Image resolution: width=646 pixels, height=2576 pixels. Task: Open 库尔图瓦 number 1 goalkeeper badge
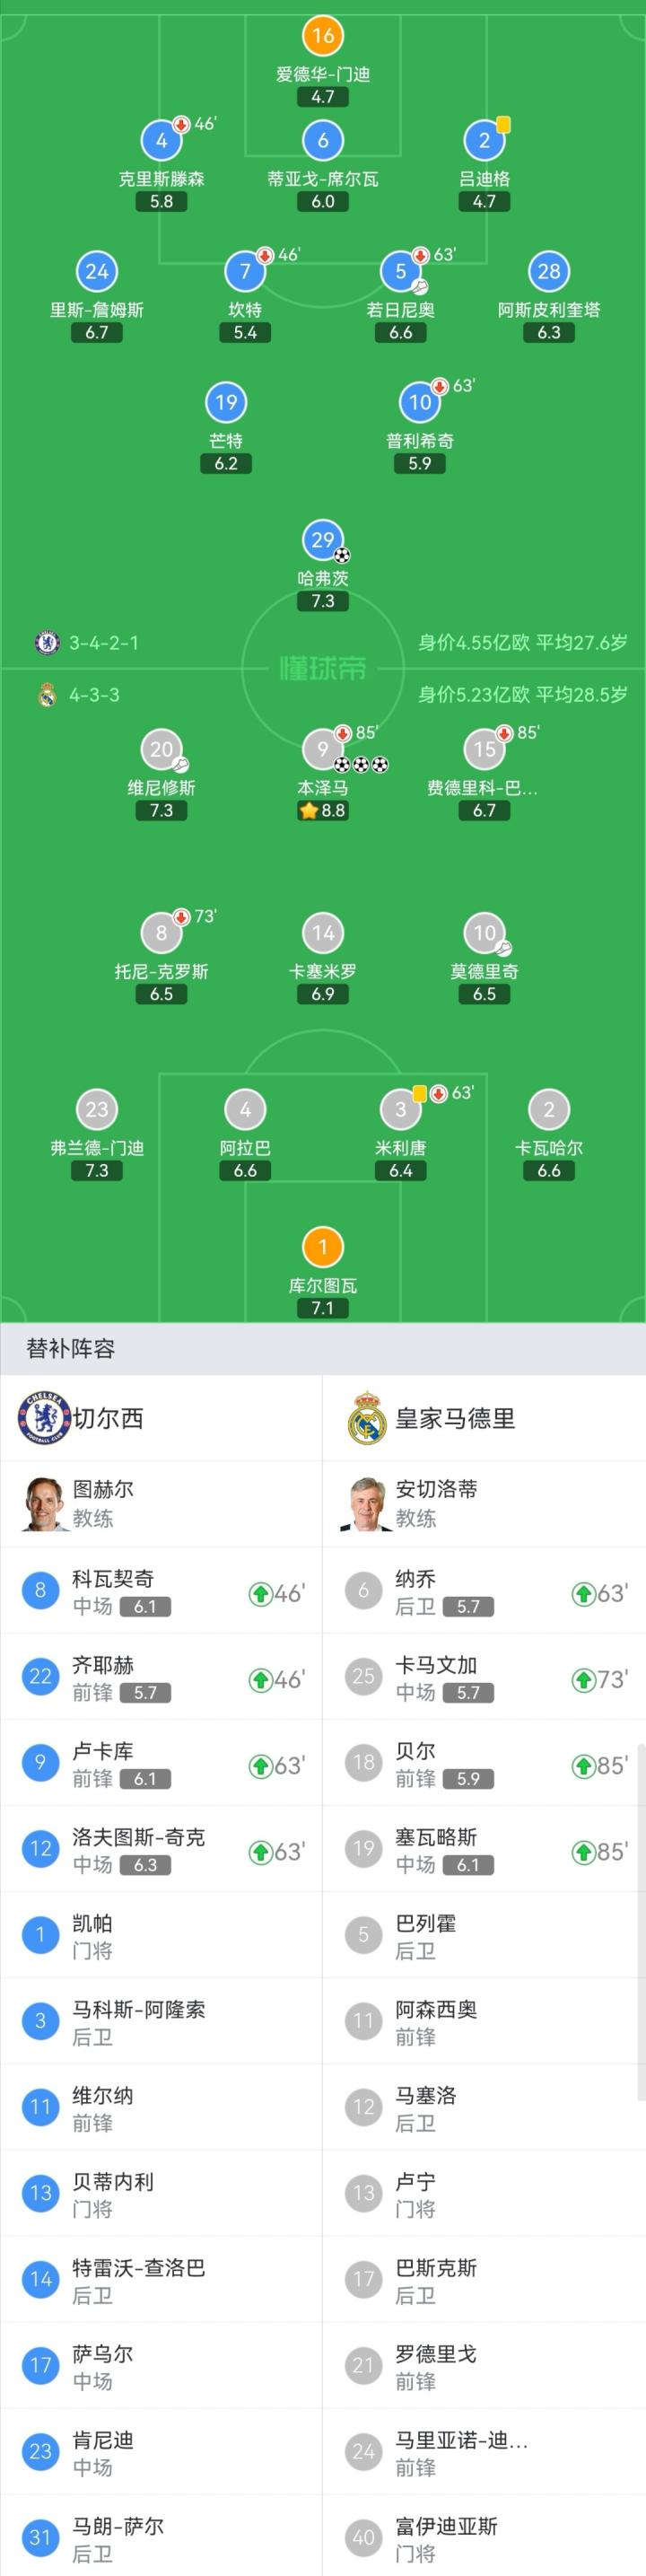click(322, 1247)
